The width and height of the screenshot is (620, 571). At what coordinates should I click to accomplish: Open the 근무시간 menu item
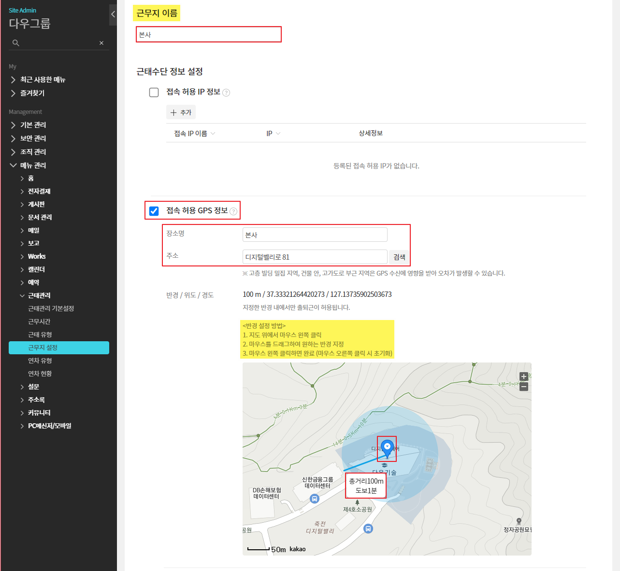coord(39,321)
